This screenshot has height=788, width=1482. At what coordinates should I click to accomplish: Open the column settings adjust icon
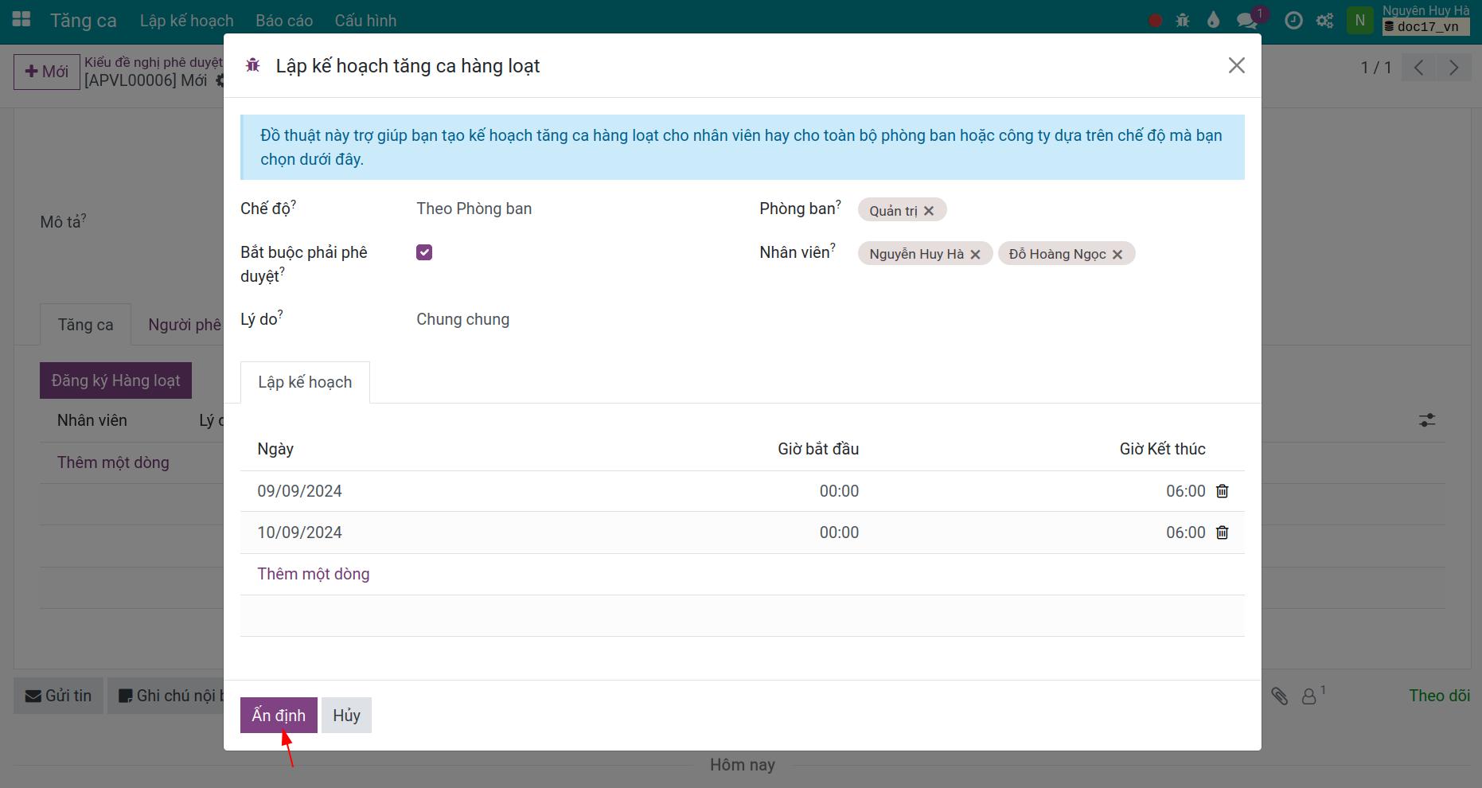tap(1427, 420)
